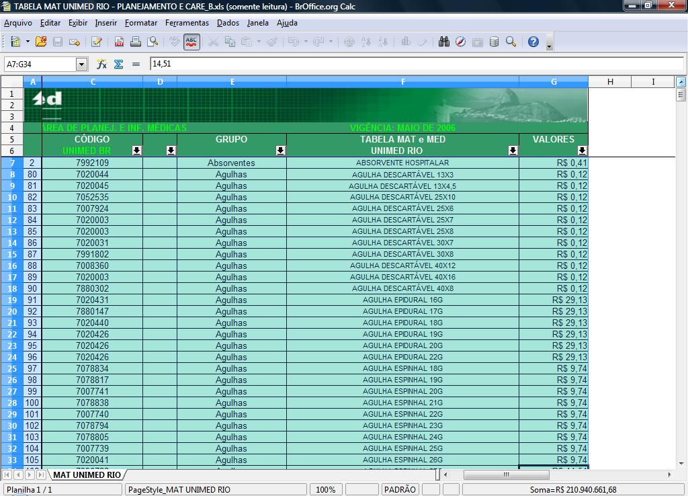Open the Arquivo menu
This screenshot has height=496, width=688.
pos(18,23)
